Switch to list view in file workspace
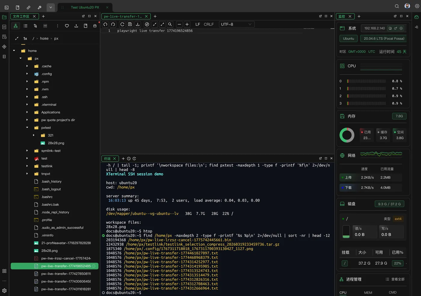This screenshot has width=421, height=296. [x=26, y=26]
